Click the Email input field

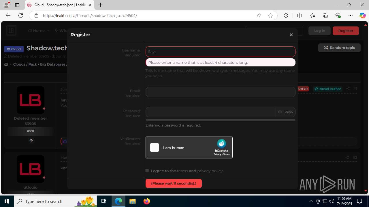tap(220, 92)
